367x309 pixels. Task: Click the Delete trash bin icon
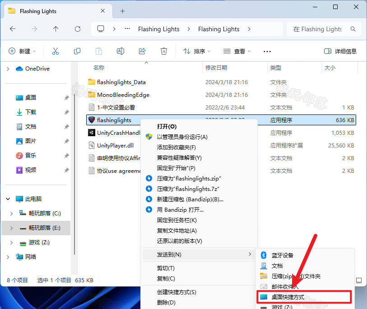pyautogui.click(x=164, y=51)
